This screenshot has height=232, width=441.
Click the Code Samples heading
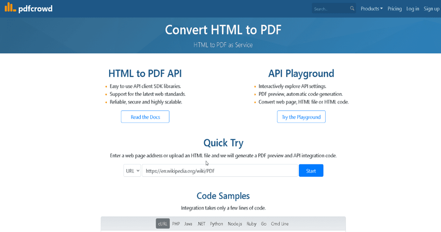point(223,196)
